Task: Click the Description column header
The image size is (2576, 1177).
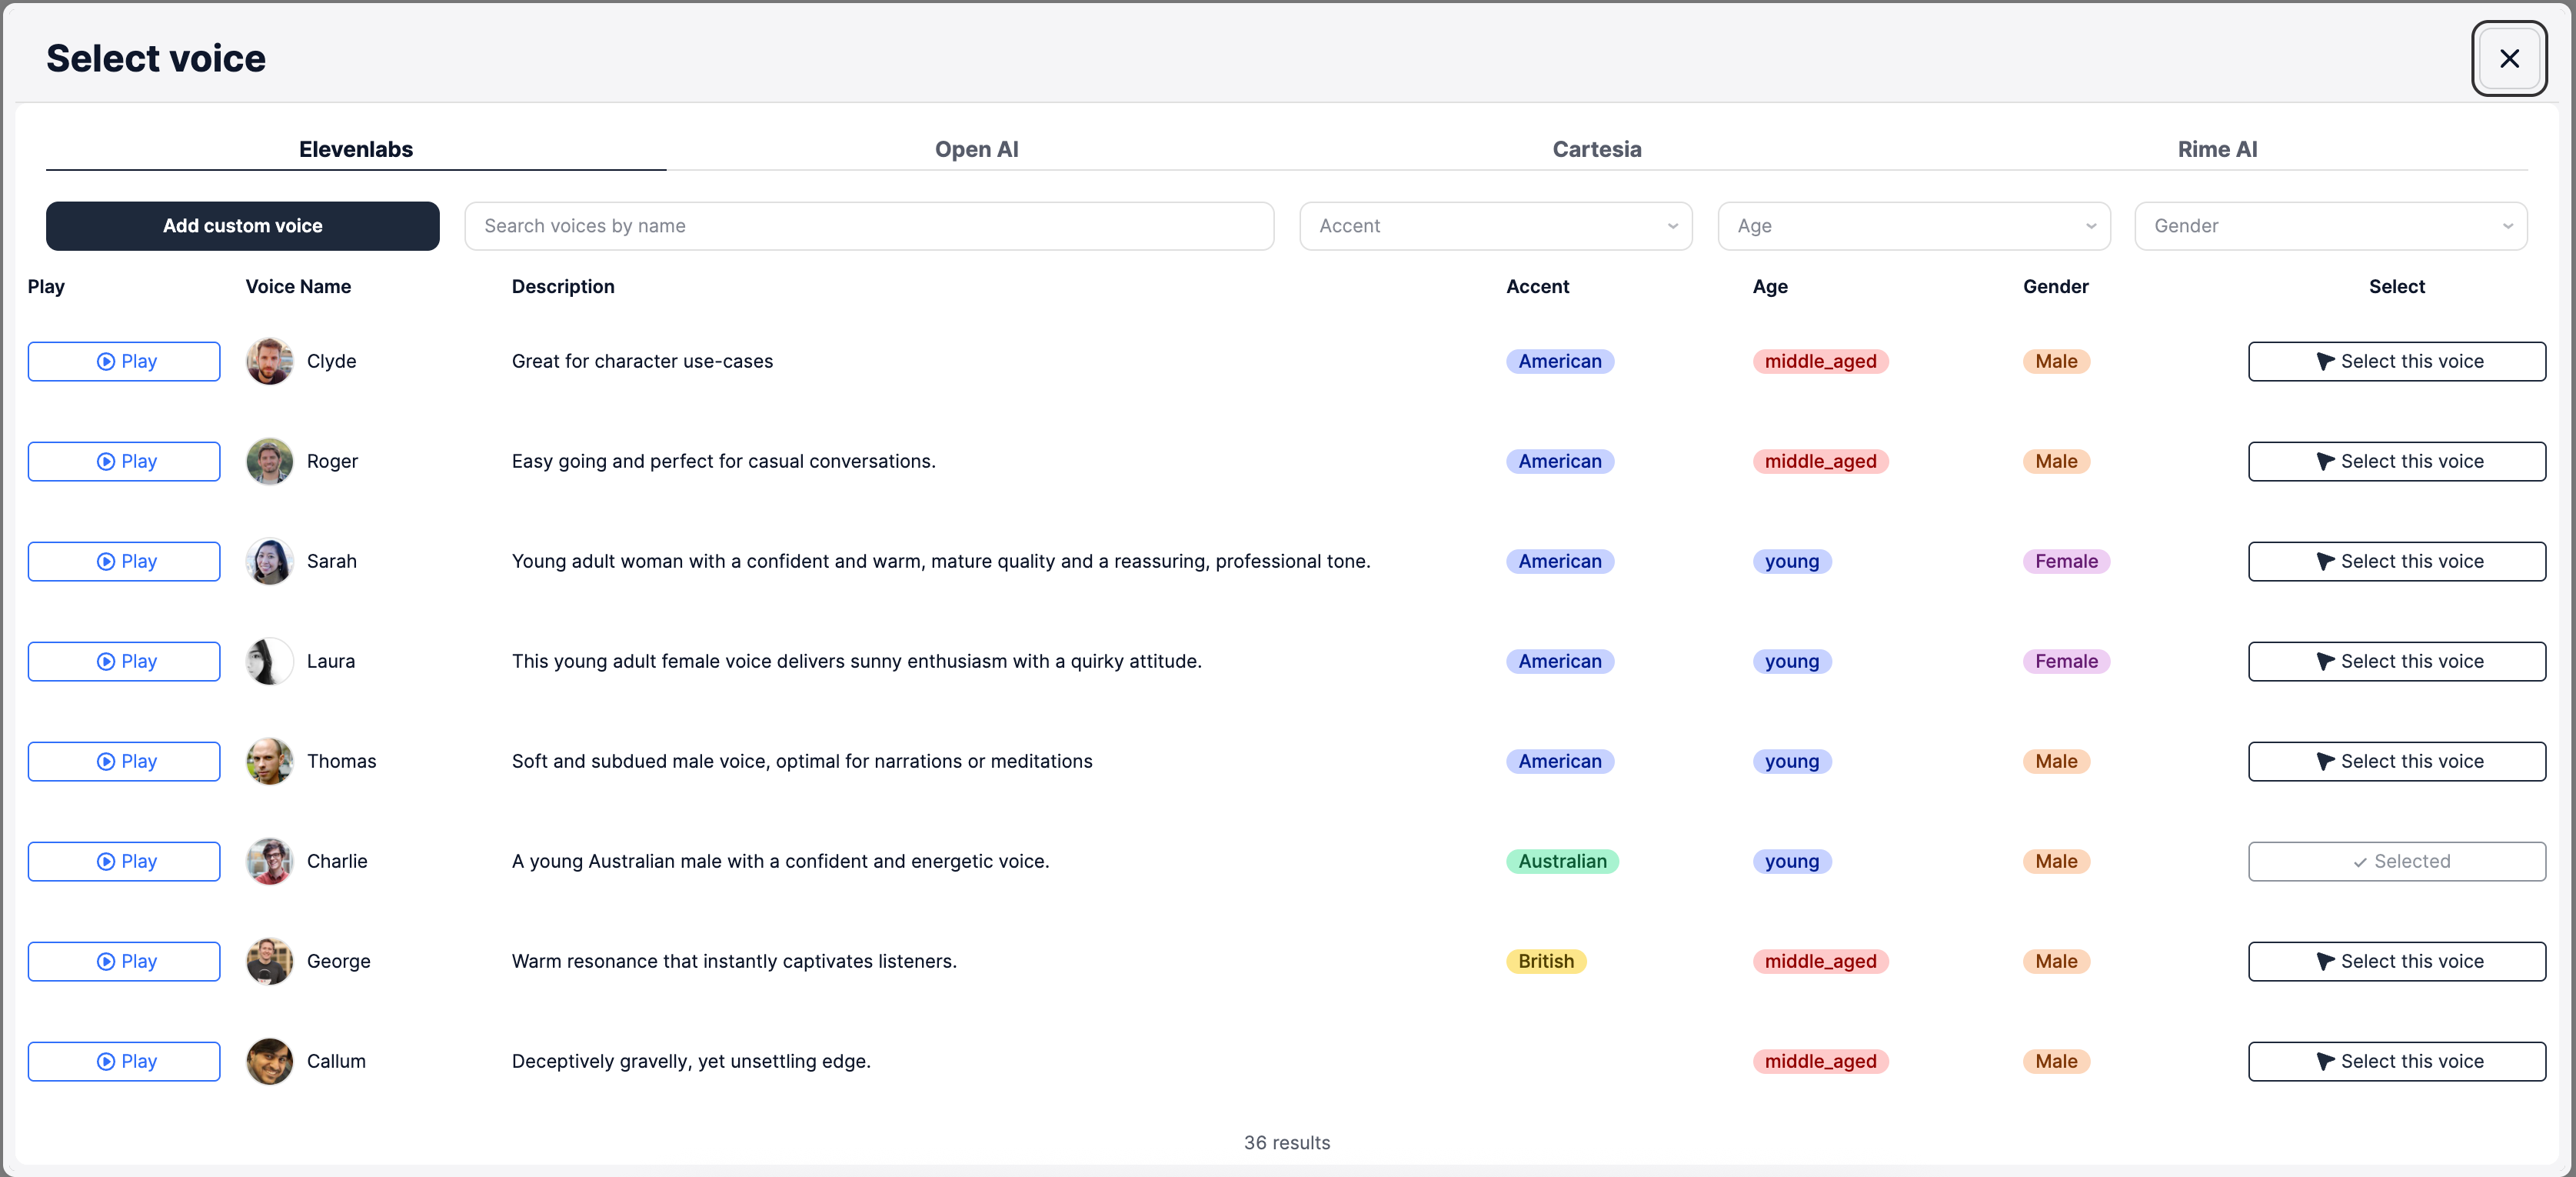Action: (563, 286)
